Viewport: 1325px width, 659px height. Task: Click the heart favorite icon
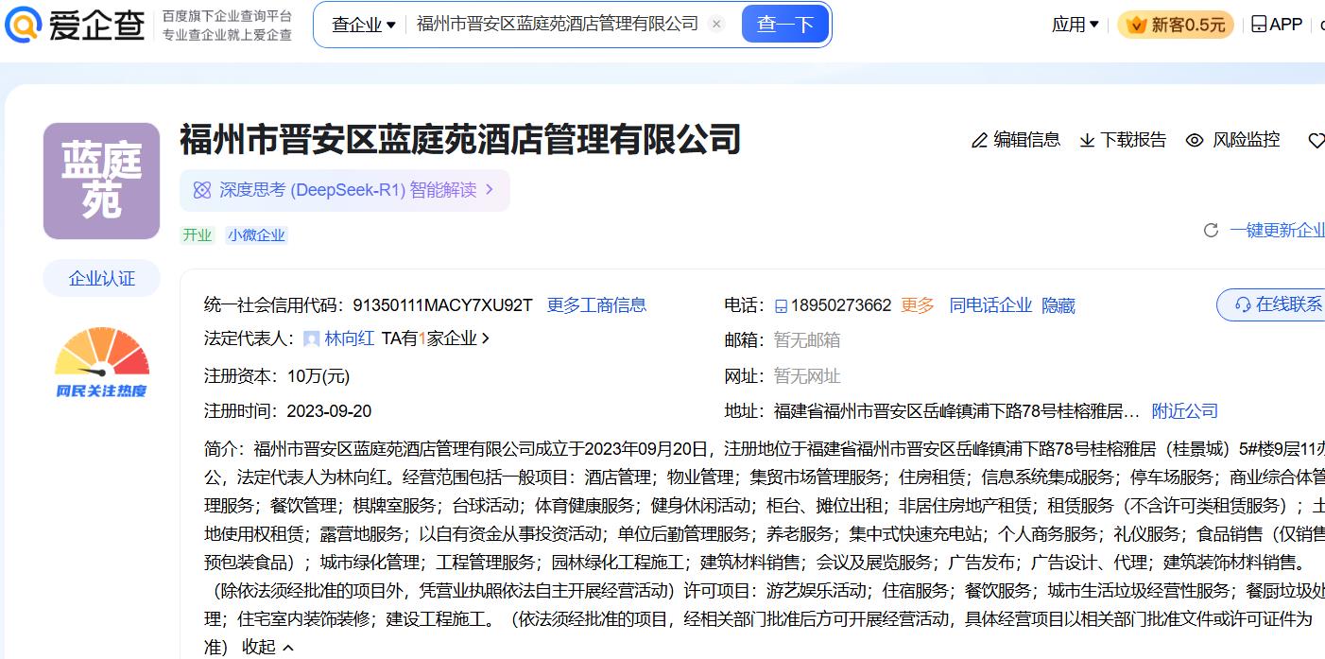click(1316, 141)
